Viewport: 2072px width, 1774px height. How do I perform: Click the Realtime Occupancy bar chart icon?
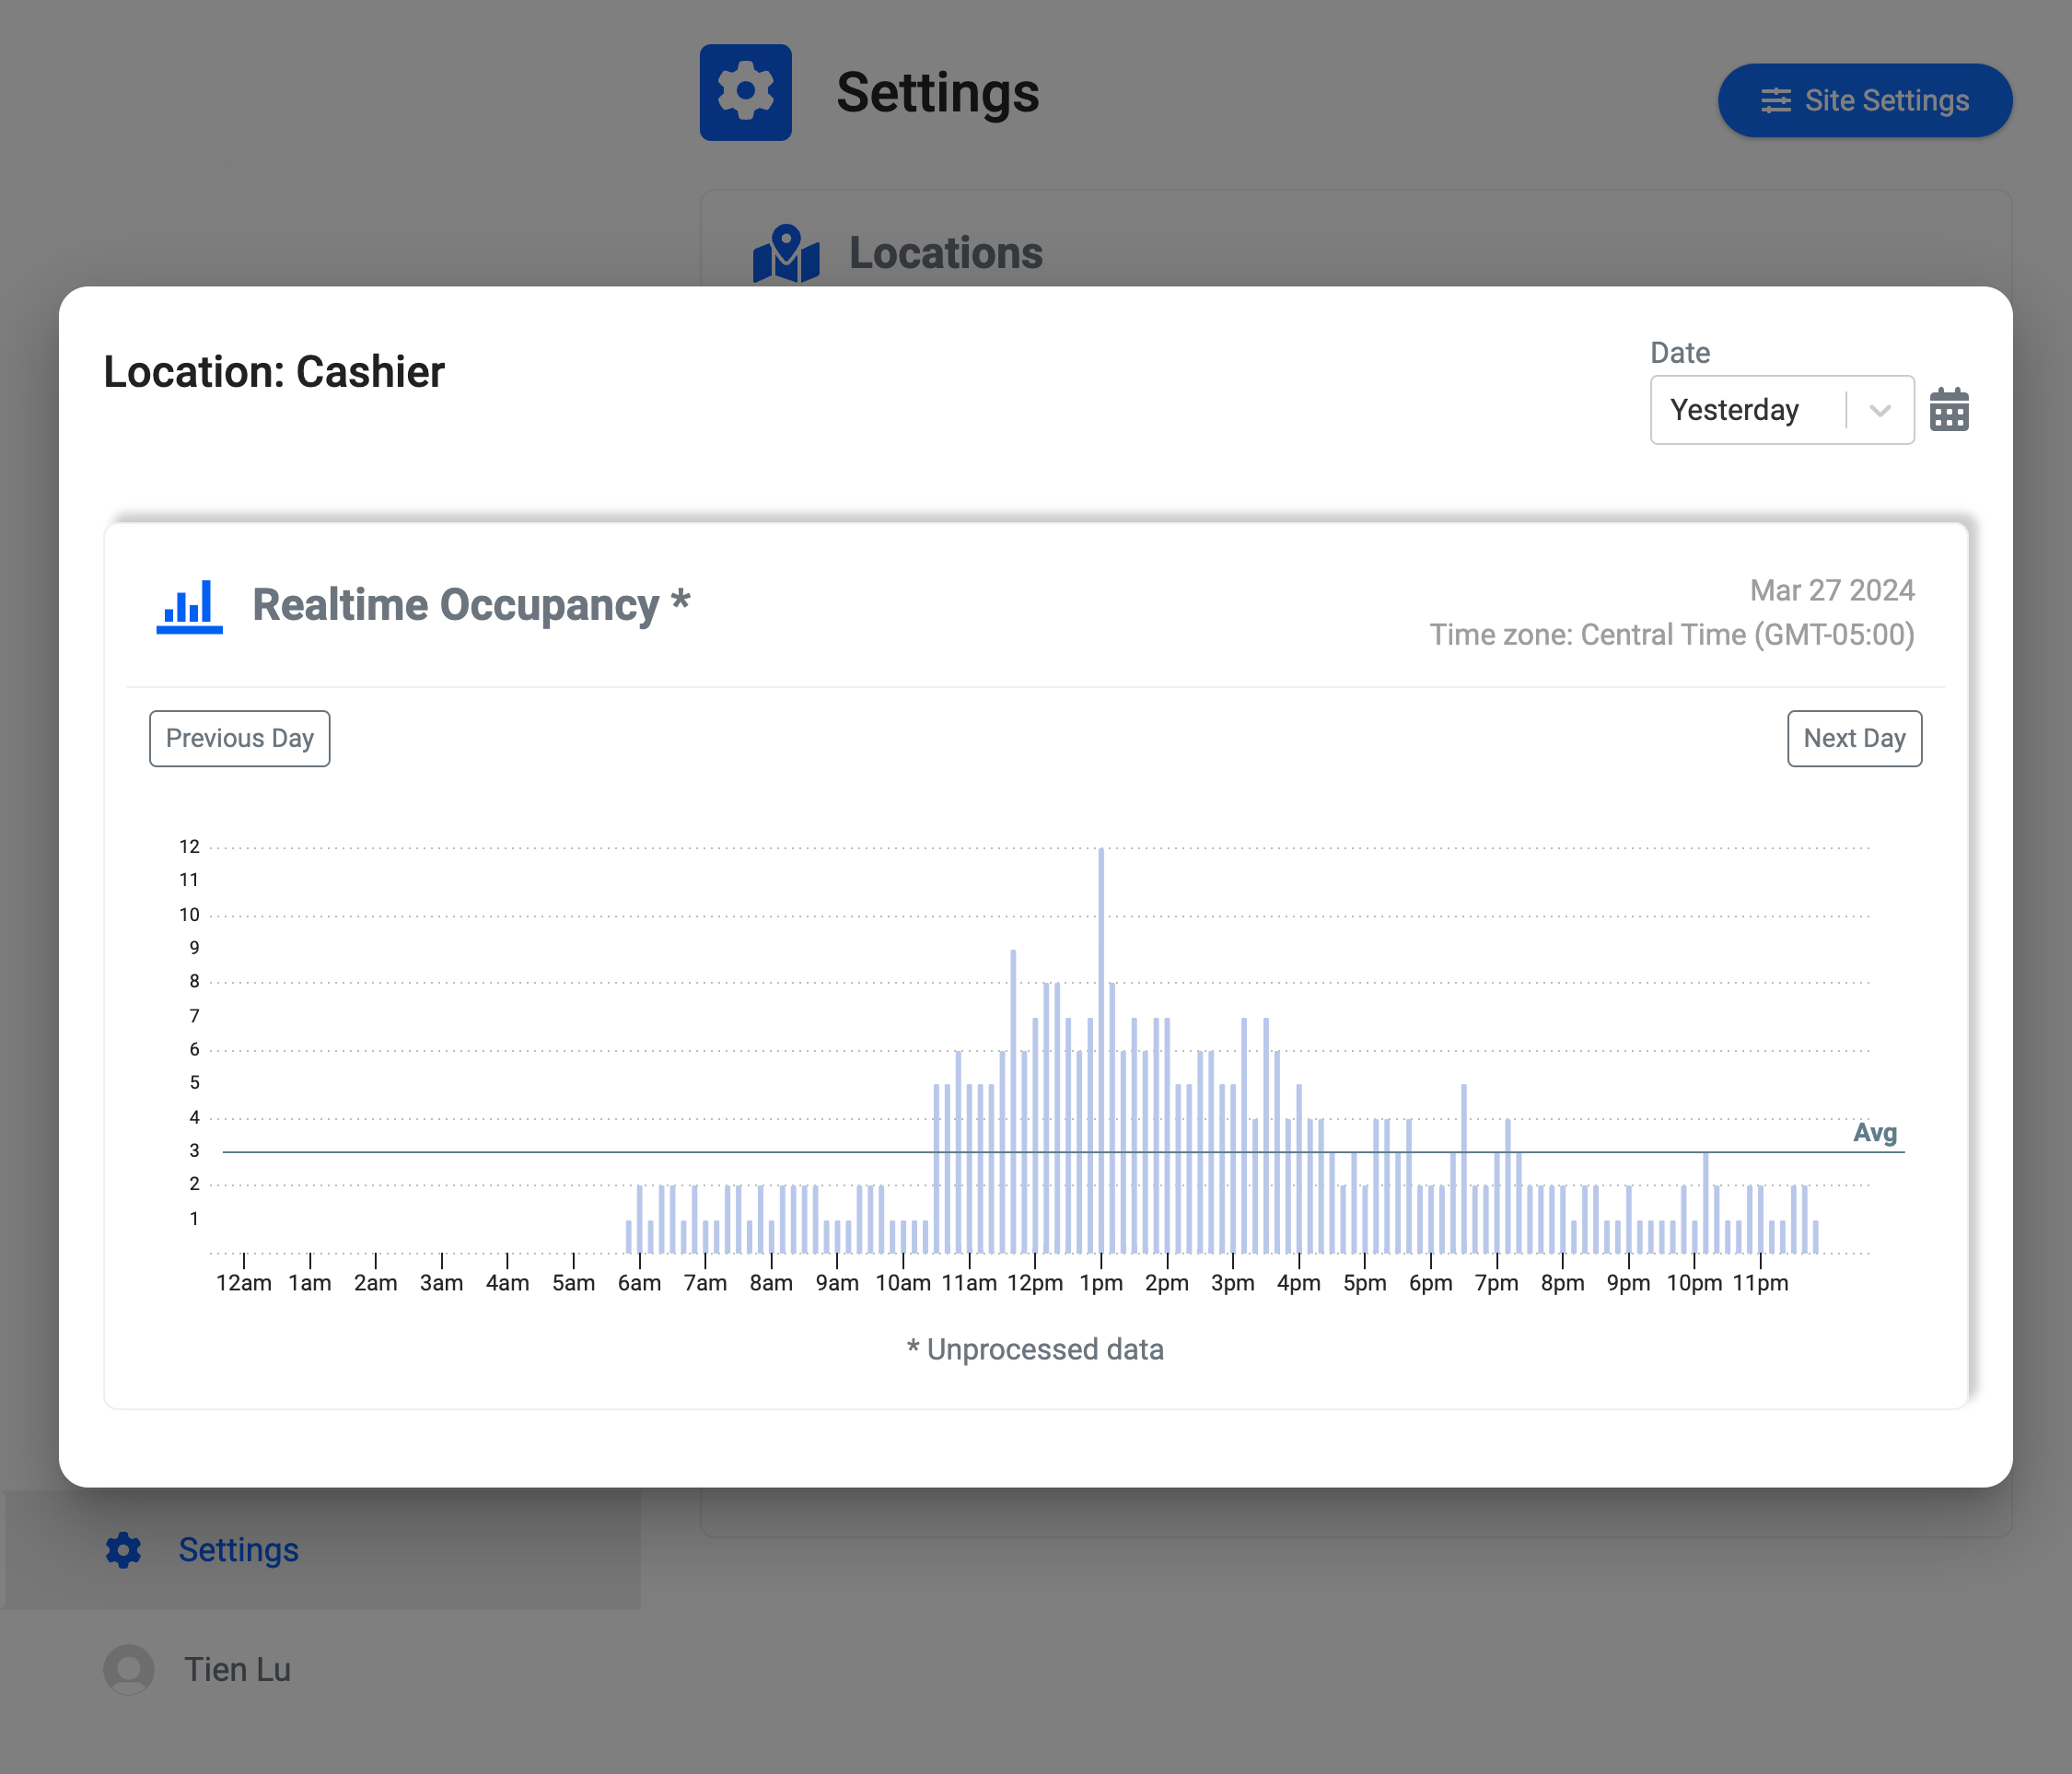189,606
